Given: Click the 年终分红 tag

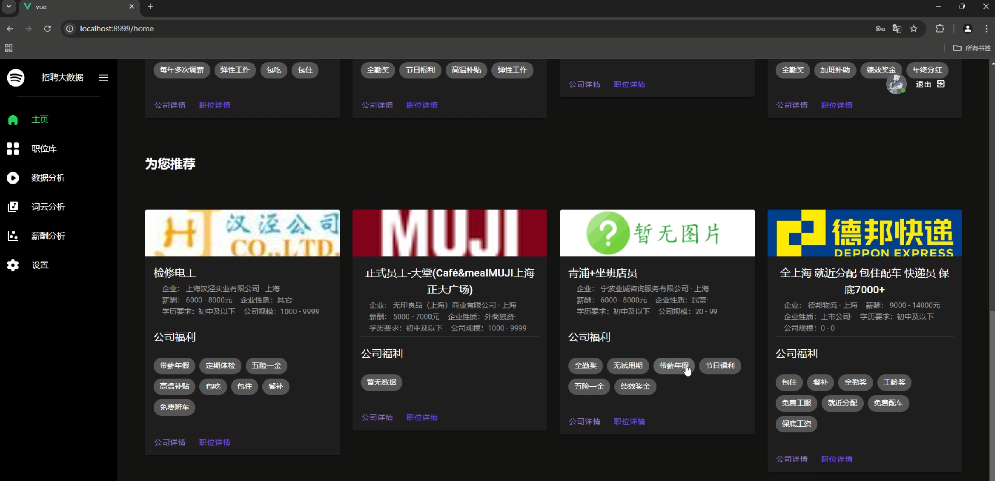Looking at the screenshot, I should coord(927,70).
